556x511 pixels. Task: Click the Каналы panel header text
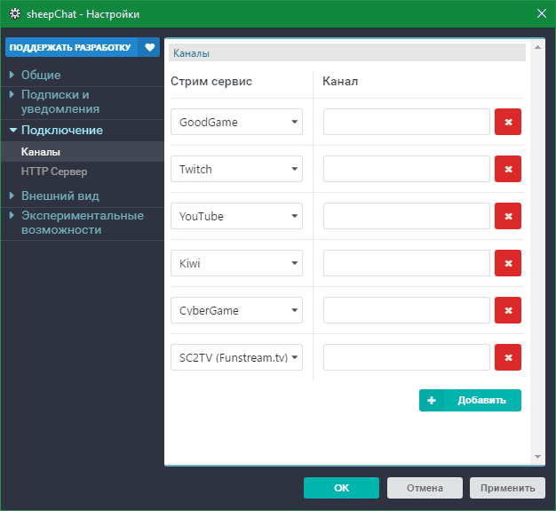191,53
